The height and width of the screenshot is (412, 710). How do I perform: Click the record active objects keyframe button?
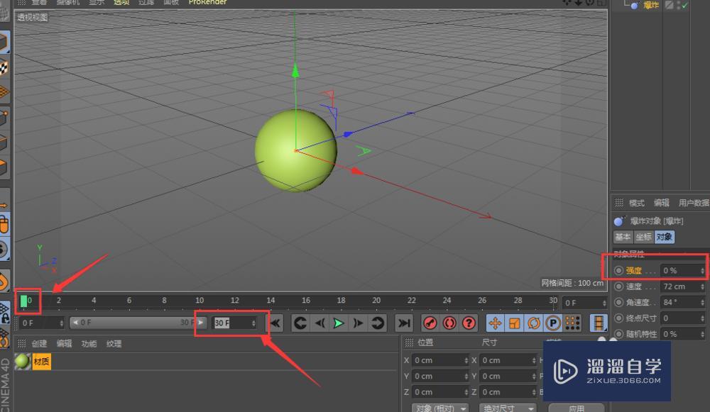click(x=430, y=323)
